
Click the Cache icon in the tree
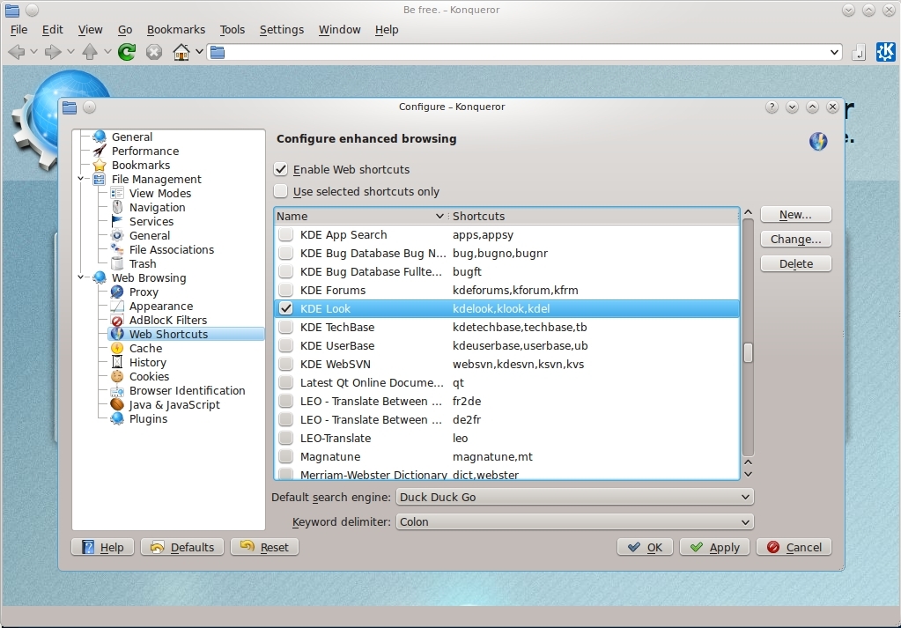click(117, 348)
